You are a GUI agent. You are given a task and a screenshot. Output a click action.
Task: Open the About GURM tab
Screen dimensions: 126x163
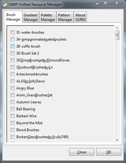[81, 17]
